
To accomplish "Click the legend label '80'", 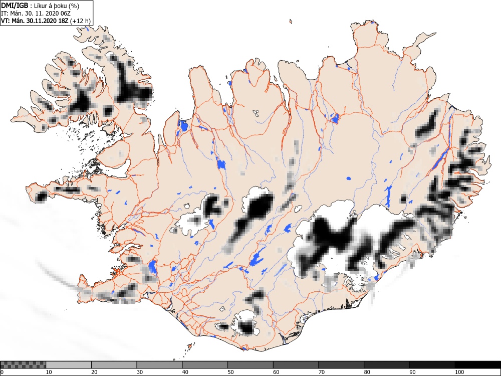I will (367, 372).
